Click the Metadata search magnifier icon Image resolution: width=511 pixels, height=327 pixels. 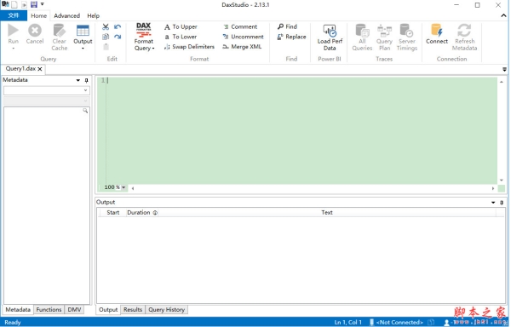click(x=85, y=111)
